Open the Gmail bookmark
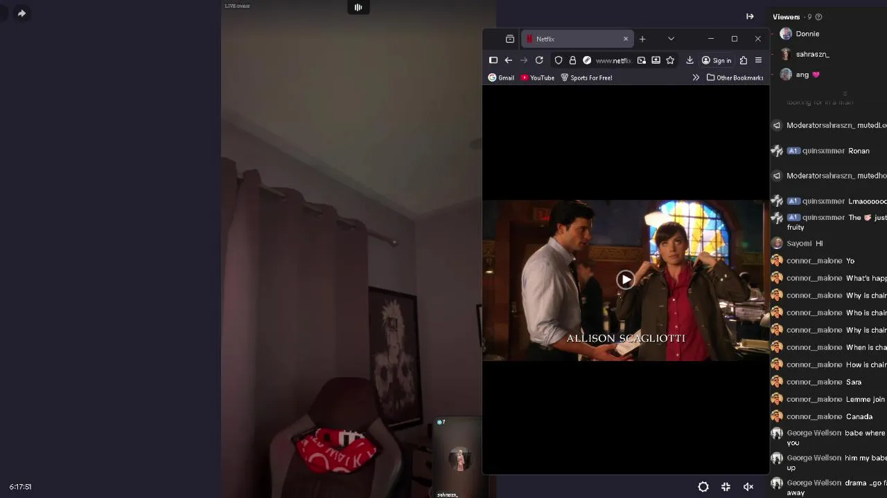Viewport: 887px width, 498px height. (501, 77)
